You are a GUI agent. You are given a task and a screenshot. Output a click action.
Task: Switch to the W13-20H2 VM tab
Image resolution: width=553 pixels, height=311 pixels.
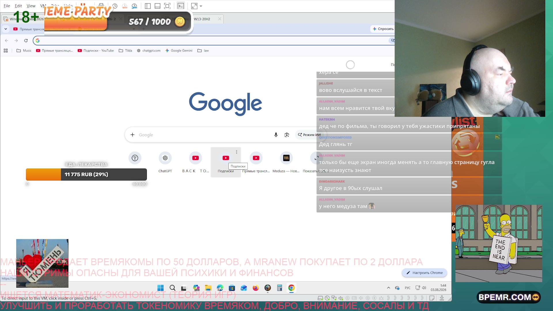click(202, 19)
